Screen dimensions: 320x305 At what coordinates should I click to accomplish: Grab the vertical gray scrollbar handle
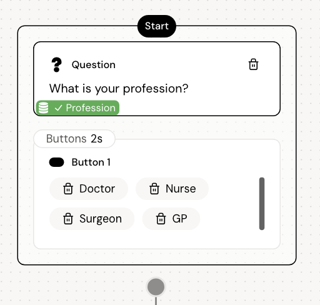(262, 204)
